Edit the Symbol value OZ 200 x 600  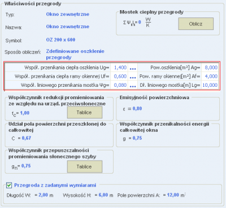click(60, 40)
